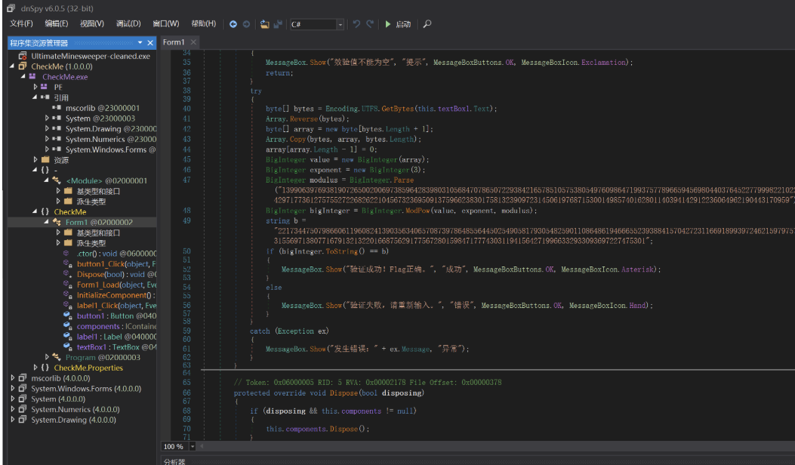
Task: Expand the PE node
Action: [x=35, y=88]
